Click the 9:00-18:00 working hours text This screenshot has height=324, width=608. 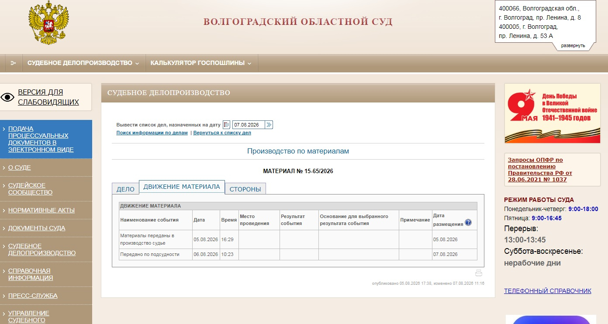pyautogui.click(x=583, y=209)
